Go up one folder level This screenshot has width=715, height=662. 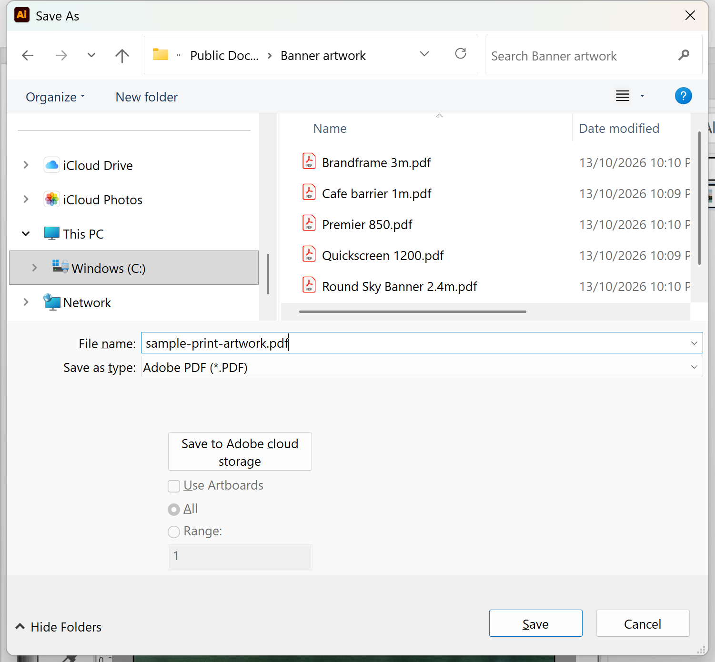tap(122, 56)
